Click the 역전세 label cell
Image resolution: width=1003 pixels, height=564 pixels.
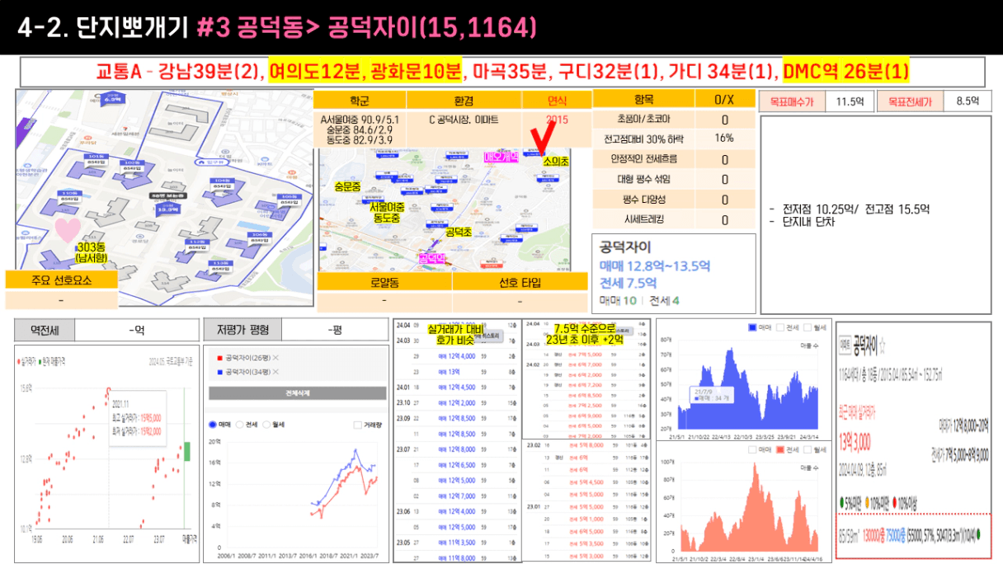(x=44, y=330)
